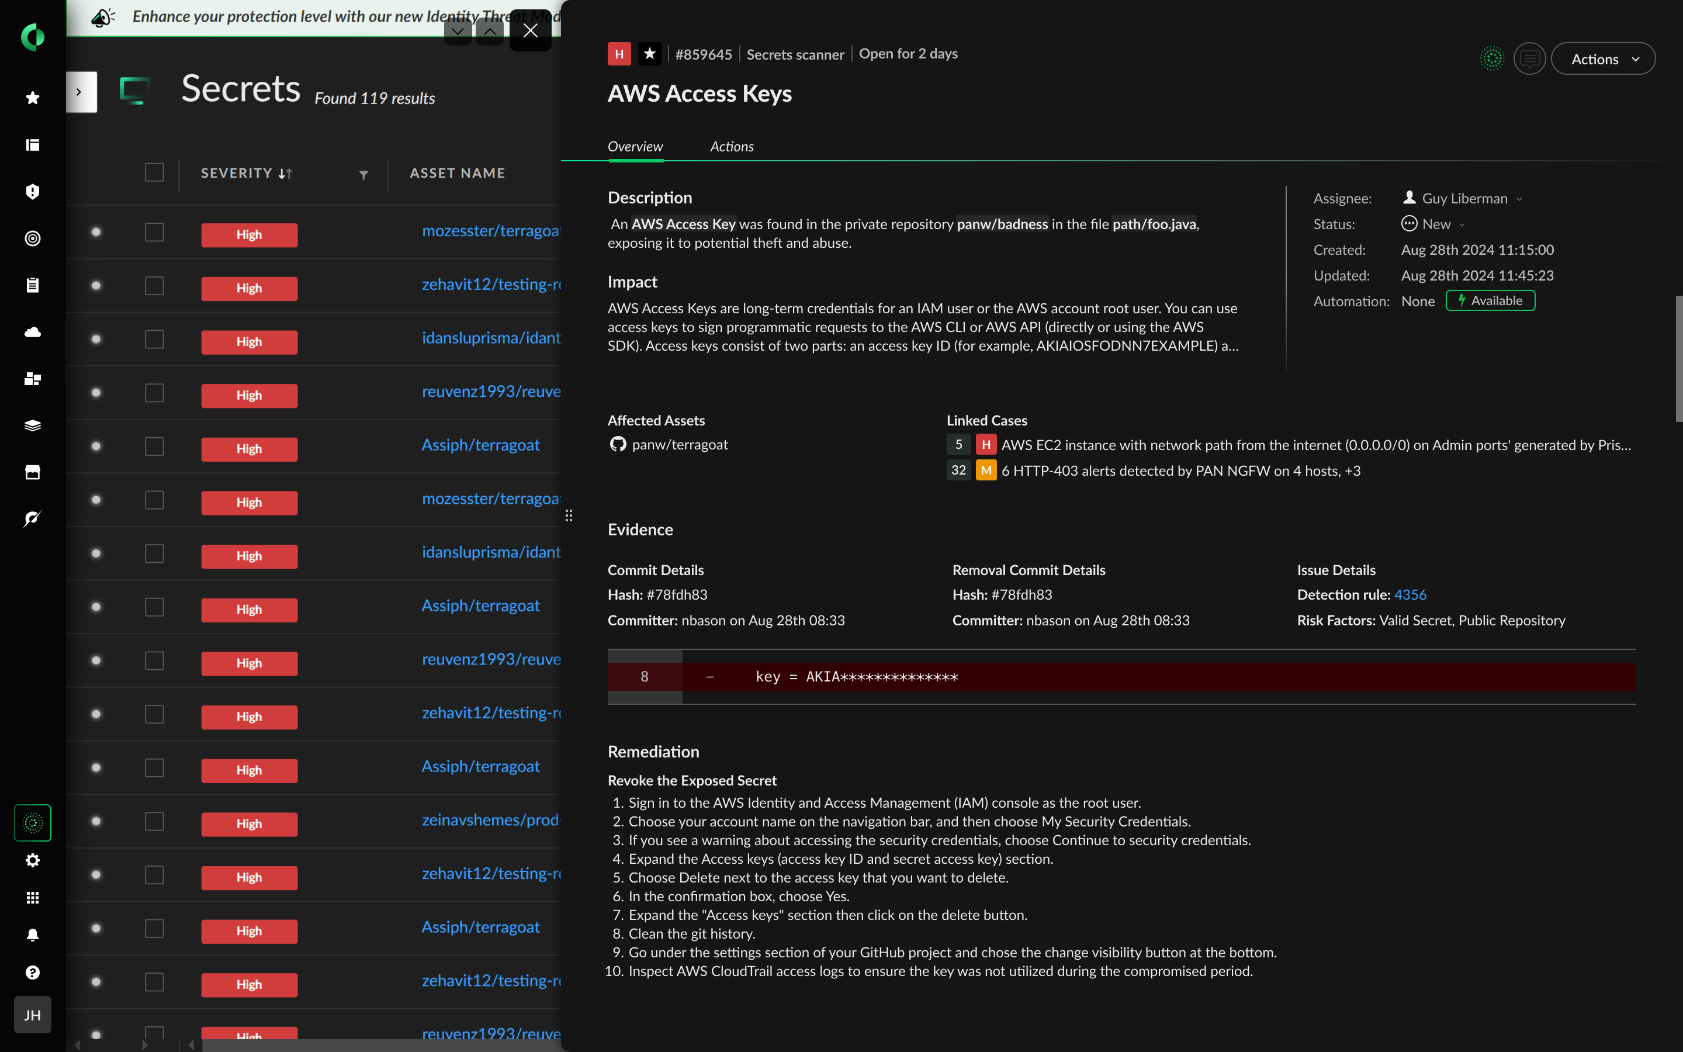Switch to the Actions tab
Image resolution: width=1683 pixels, height=1052 pixels.
click(x=731, y=147)
